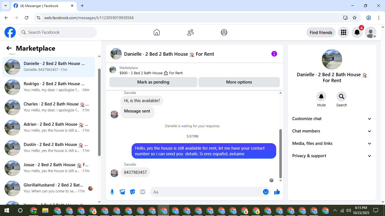This screenshot has height=216, width=385.
Task: Attach a file using image icon
Action: pyautogui.click(x=122, y=192)
